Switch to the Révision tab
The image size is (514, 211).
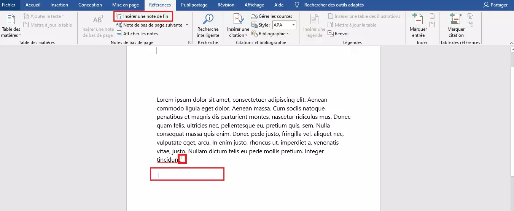226,5
